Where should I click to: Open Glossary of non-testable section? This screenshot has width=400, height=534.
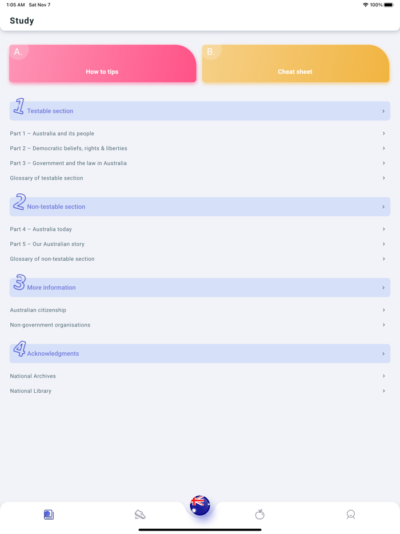pyautogui.click(x=200, y=259)
